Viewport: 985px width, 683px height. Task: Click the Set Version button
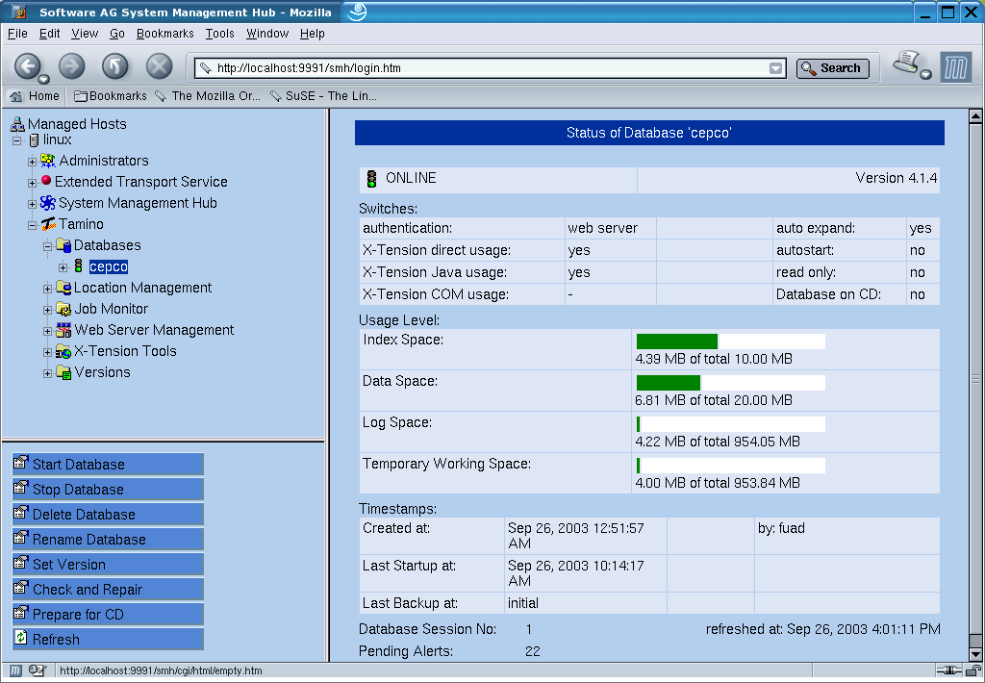pyautogui.click(x=108, y=565)
